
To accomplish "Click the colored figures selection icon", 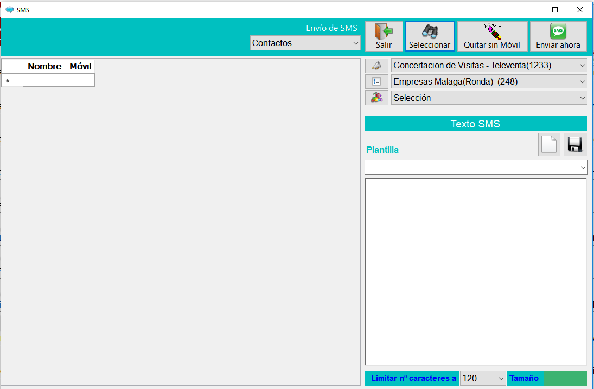I will (x=376, y=98).
